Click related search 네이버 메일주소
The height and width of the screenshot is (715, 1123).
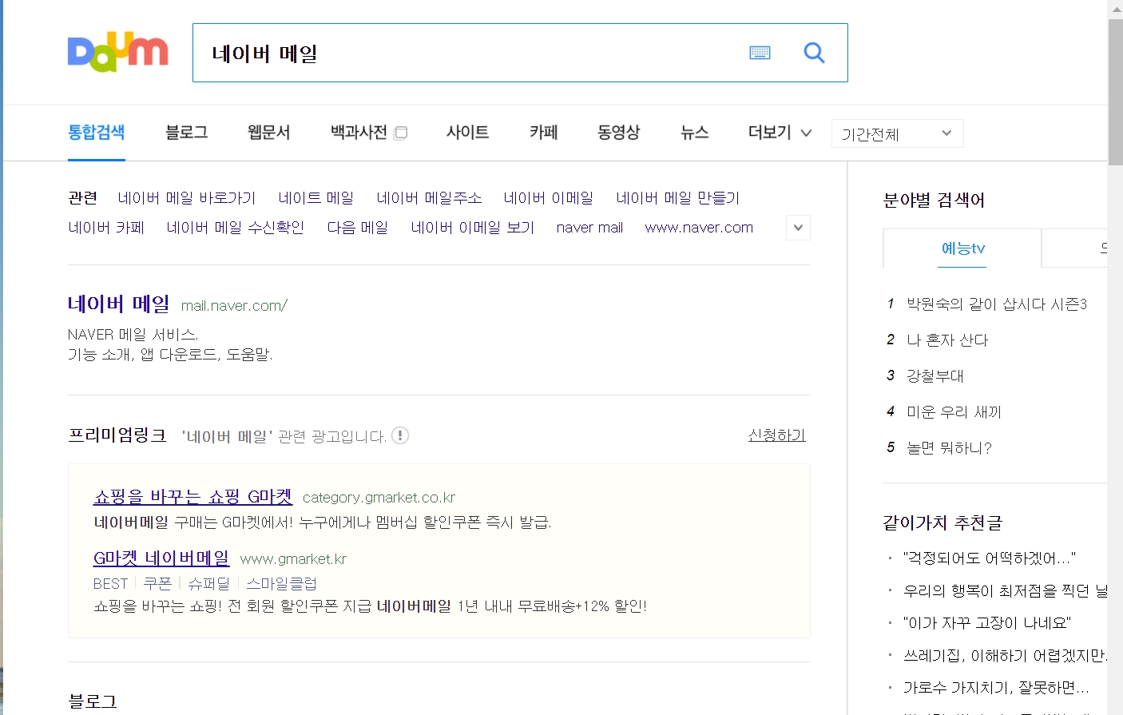429,198
